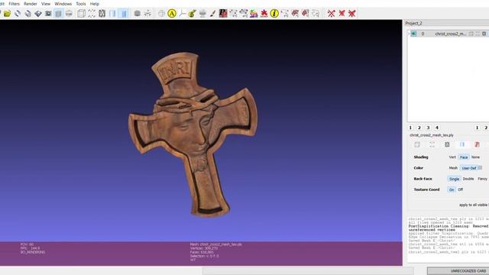Screen dimensions: 489x275
Task: Click the show trackball axis icon
Action: coord(147,14)
